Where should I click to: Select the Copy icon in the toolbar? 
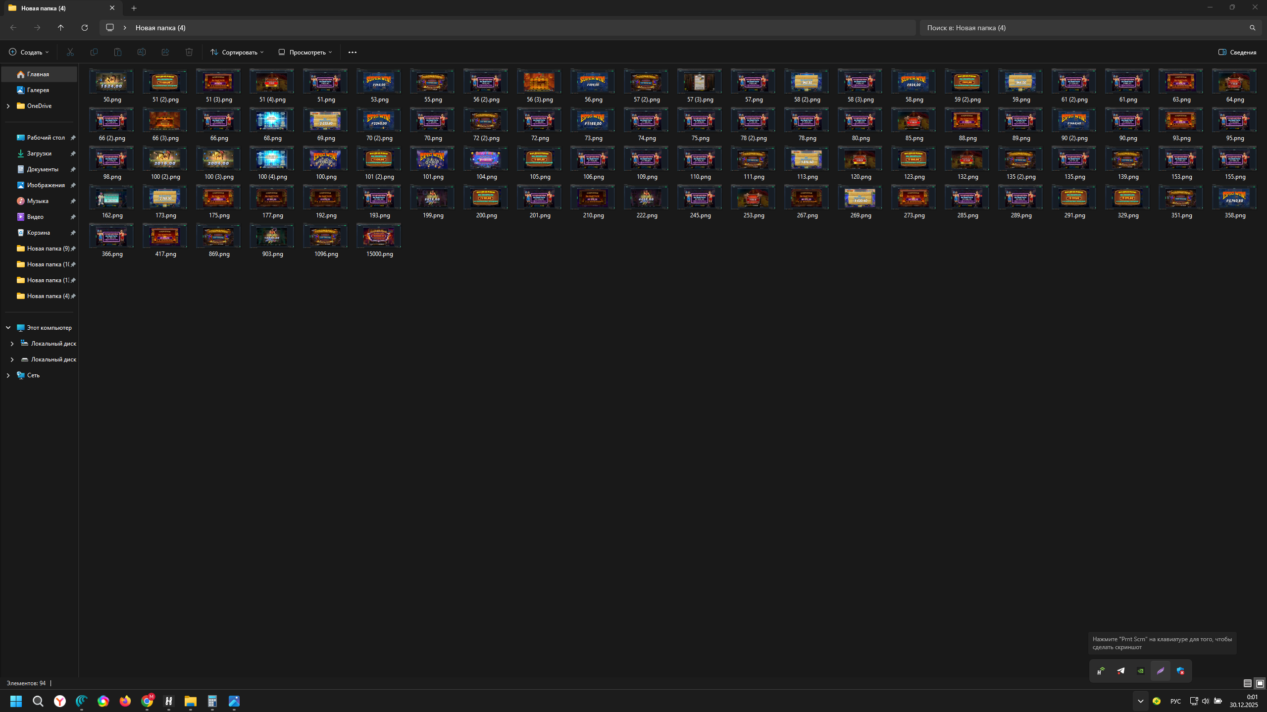pos(94,52)
